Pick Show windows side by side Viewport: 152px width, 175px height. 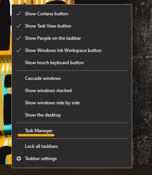72,103
